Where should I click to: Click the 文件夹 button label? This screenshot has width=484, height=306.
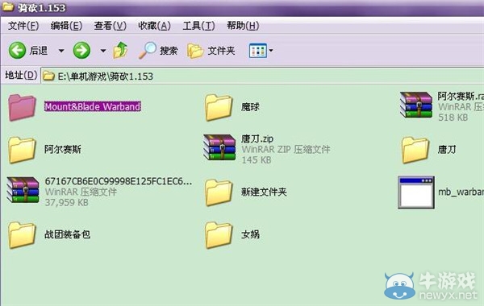(221, 51)
